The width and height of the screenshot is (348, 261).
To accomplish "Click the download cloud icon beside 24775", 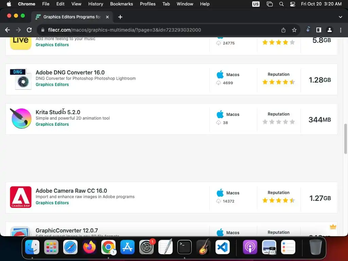I will 219,43.
